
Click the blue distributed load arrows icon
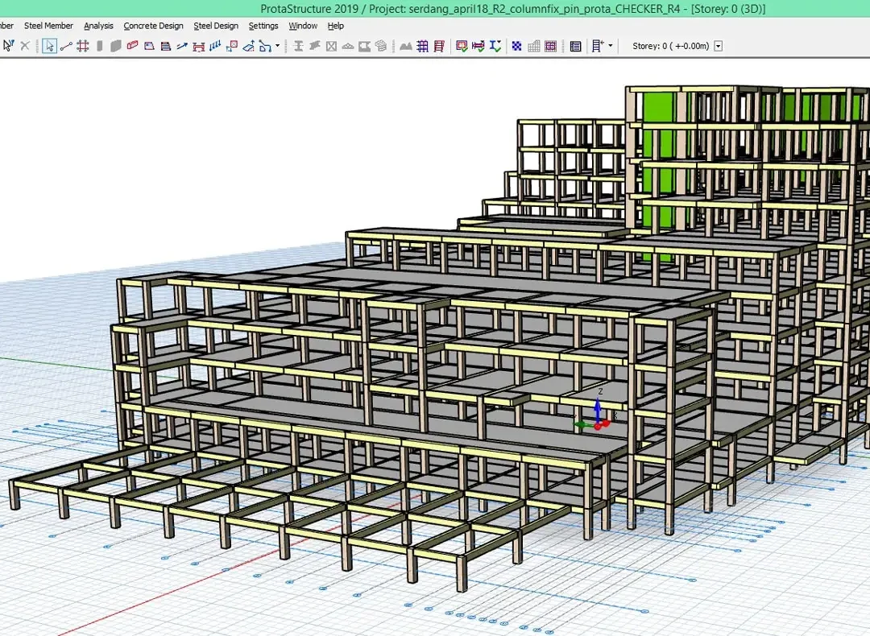[215, 45]
